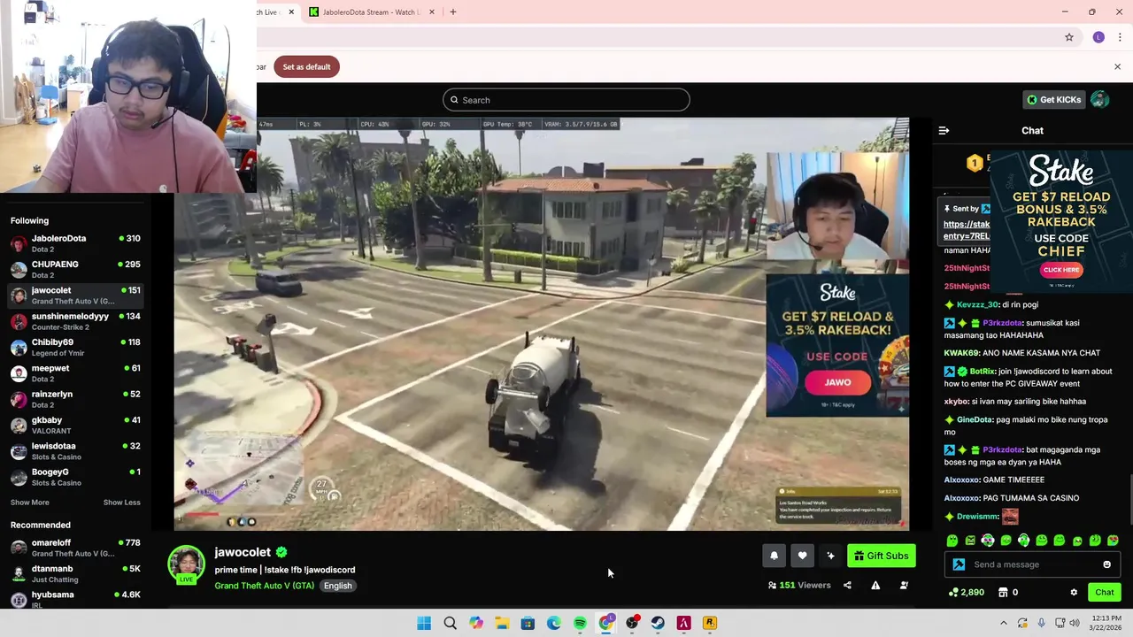Open CHUPAENG channel in Following list
Viewport: 1133px width, 637px height.
click(x=75, y=269)
